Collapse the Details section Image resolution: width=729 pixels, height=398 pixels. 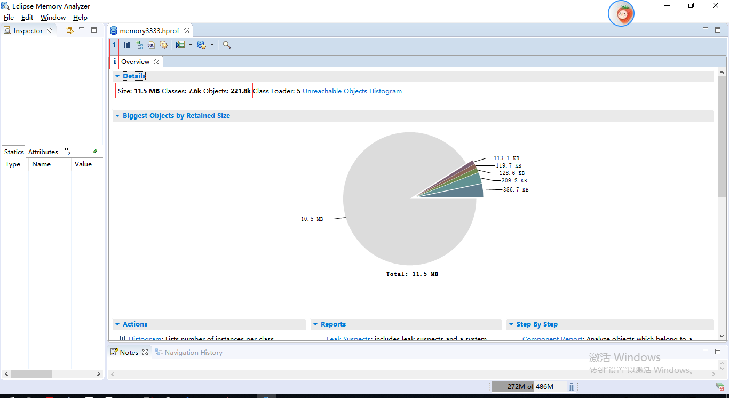(x=117, y=76)
